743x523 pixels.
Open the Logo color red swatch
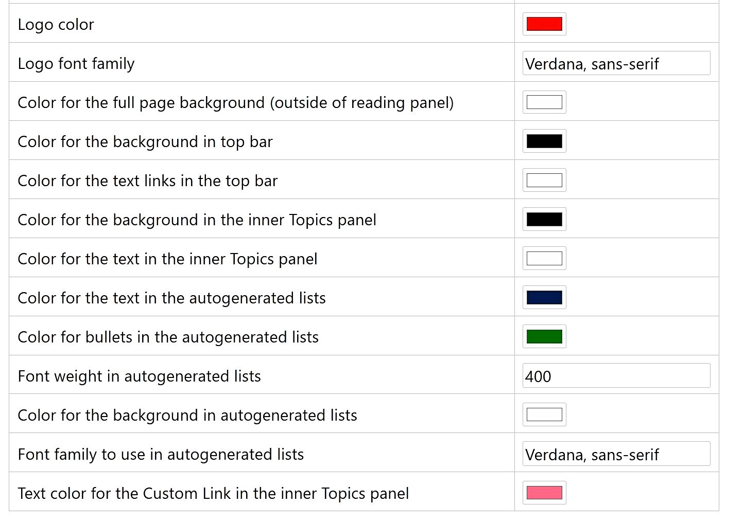[544, 24]
